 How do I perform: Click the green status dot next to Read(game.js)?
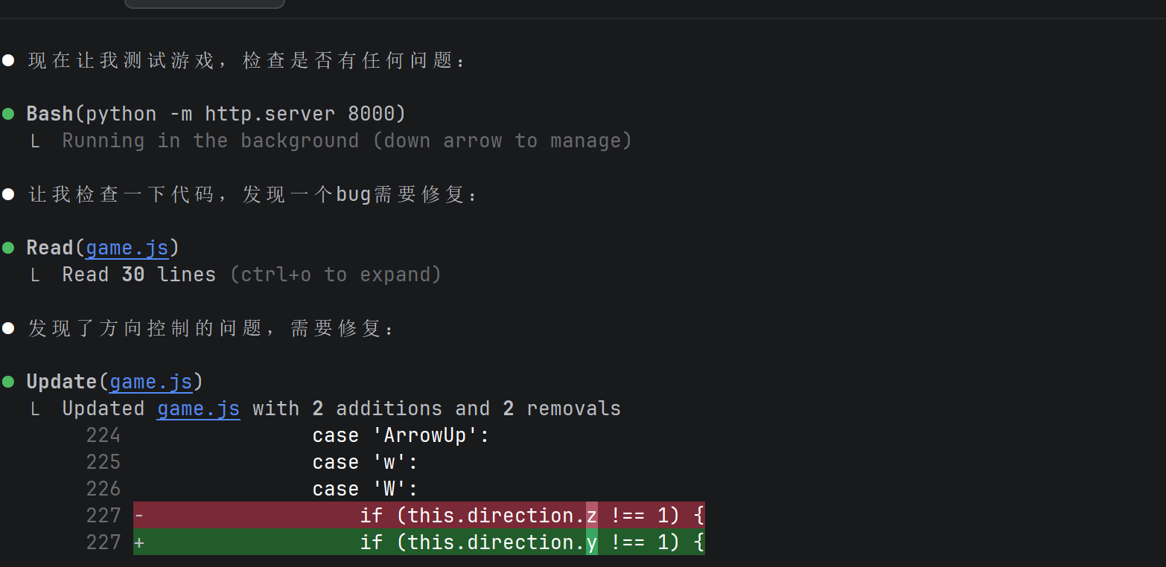pos(8,248)
